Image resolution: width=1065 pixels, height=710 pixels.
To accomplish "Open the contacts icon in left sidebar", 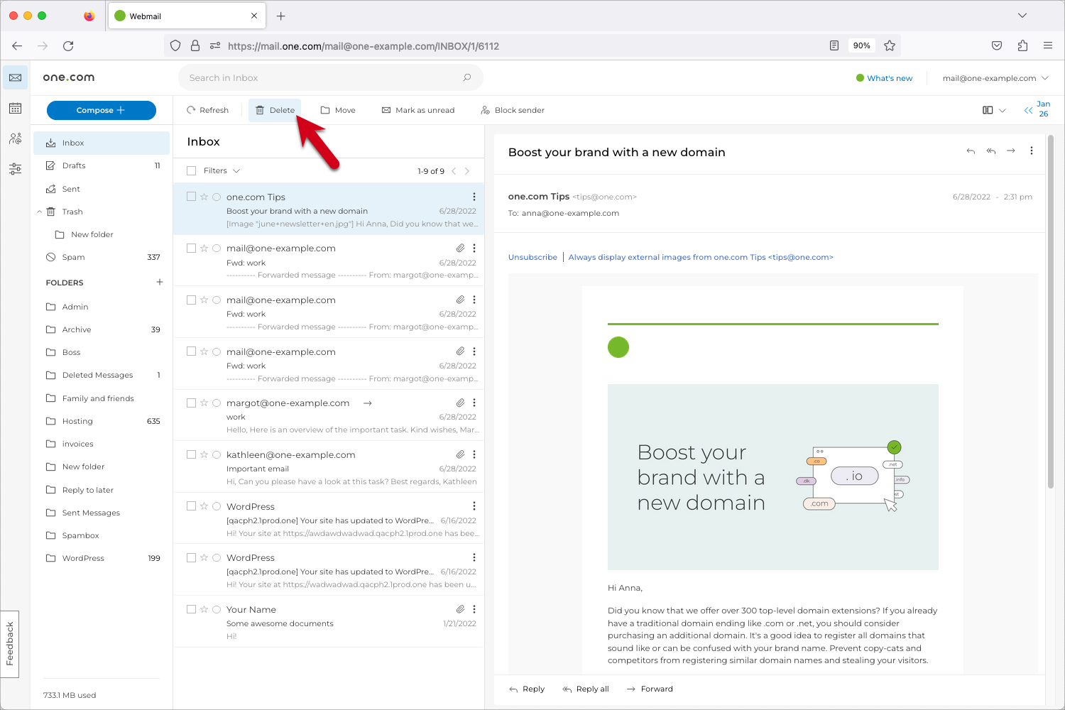I will [x=15, y=138].
